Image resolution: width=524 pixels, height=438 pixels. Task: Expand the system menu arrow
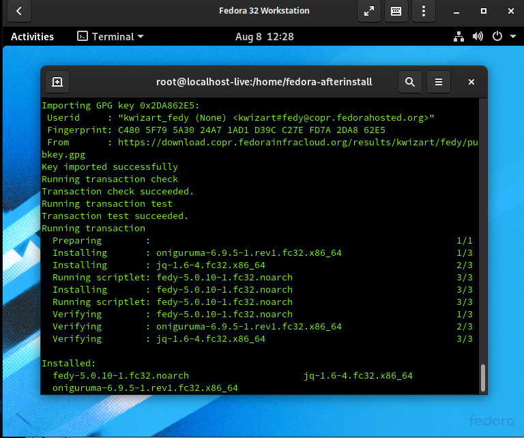pyautogui.click(x=513, y=36)
